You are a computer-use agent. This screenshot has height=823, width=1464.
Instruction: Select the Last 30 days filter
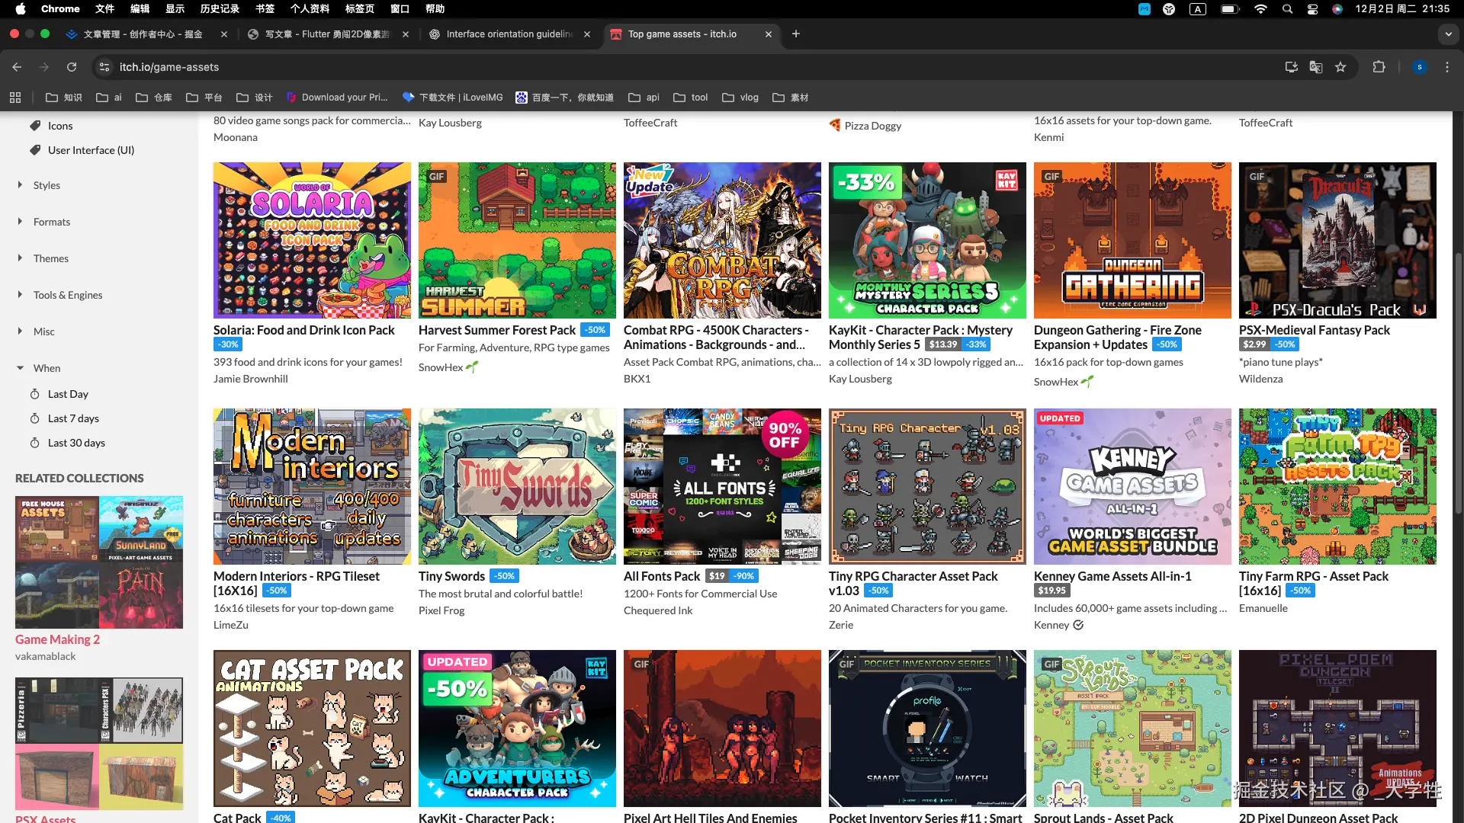76,443
